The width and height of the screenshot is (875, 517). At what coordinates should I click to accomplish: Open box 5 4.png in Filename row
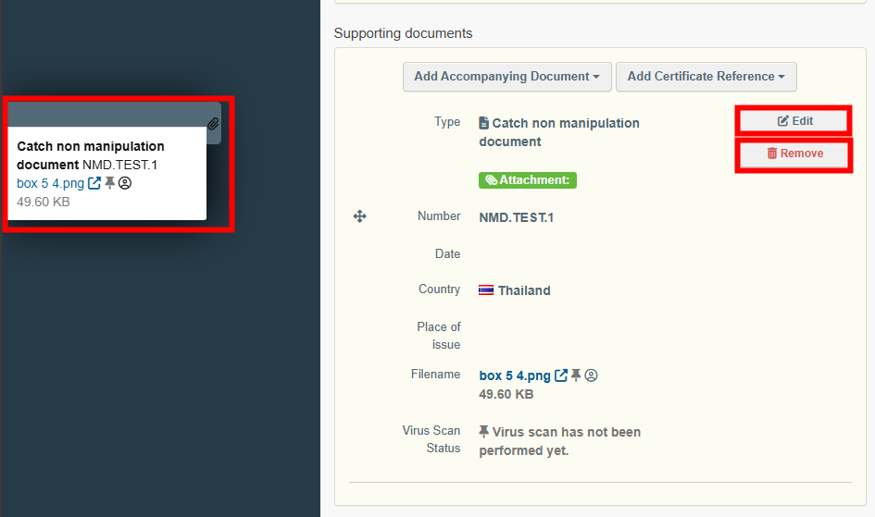(x=515, y=375)
